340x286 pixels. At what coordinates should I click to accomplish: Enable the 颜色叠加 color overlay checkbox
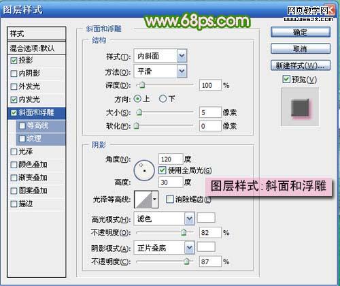pyautogui.click(x=14, y=165)
